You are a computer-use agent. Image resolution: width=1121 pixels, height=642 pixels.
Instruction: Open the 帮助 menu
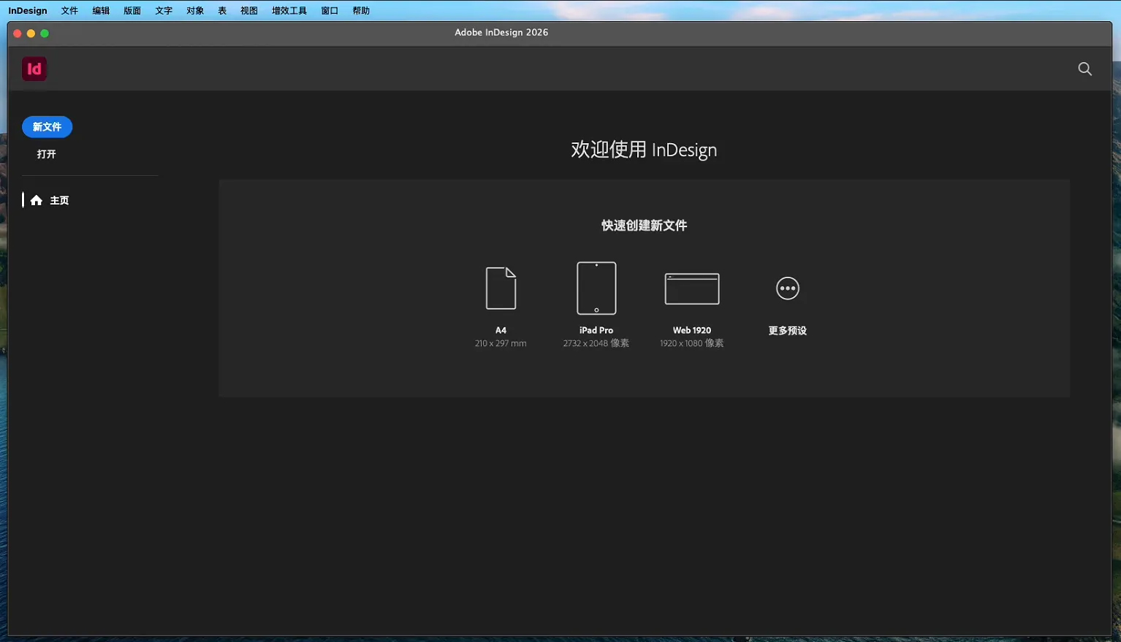point(360,10)
